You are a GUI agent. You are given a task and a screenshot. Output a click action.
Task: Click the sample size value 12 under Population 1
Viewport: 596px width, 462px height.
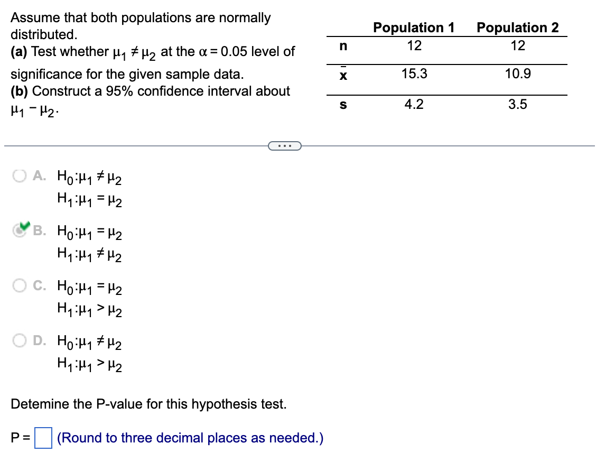click(x=414, y=46)
